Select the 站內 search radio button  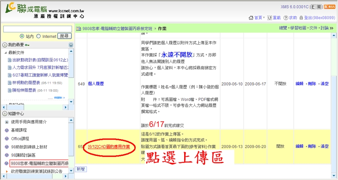22,36
